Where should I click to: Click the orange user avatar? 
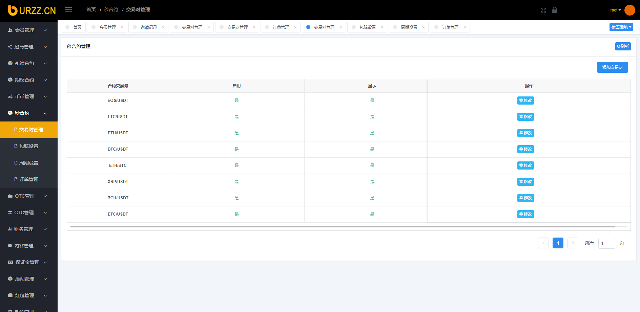629,10
